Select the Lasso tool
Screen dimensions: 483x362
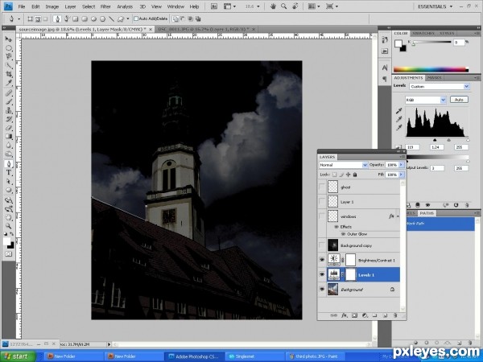(8, 57)
